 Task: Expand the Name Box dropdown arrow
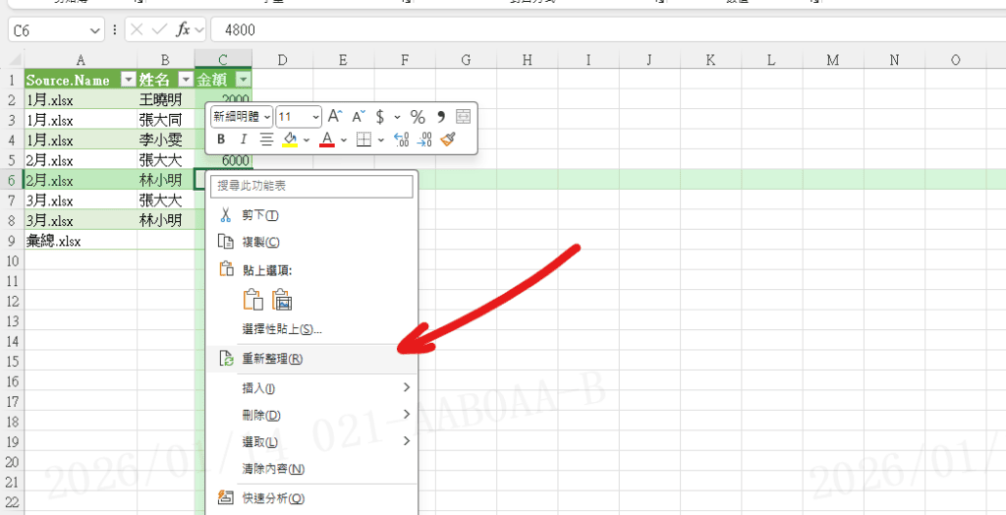94,30
